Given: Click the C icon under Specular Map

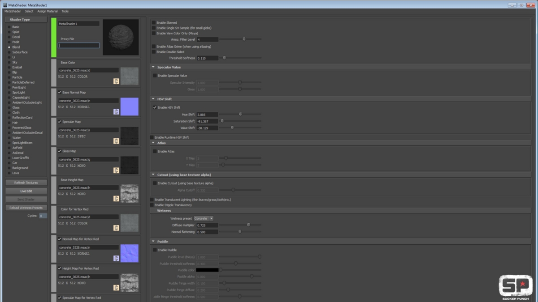Looking at the screenshot, I should pyautogui.click(x=116, y=141).
